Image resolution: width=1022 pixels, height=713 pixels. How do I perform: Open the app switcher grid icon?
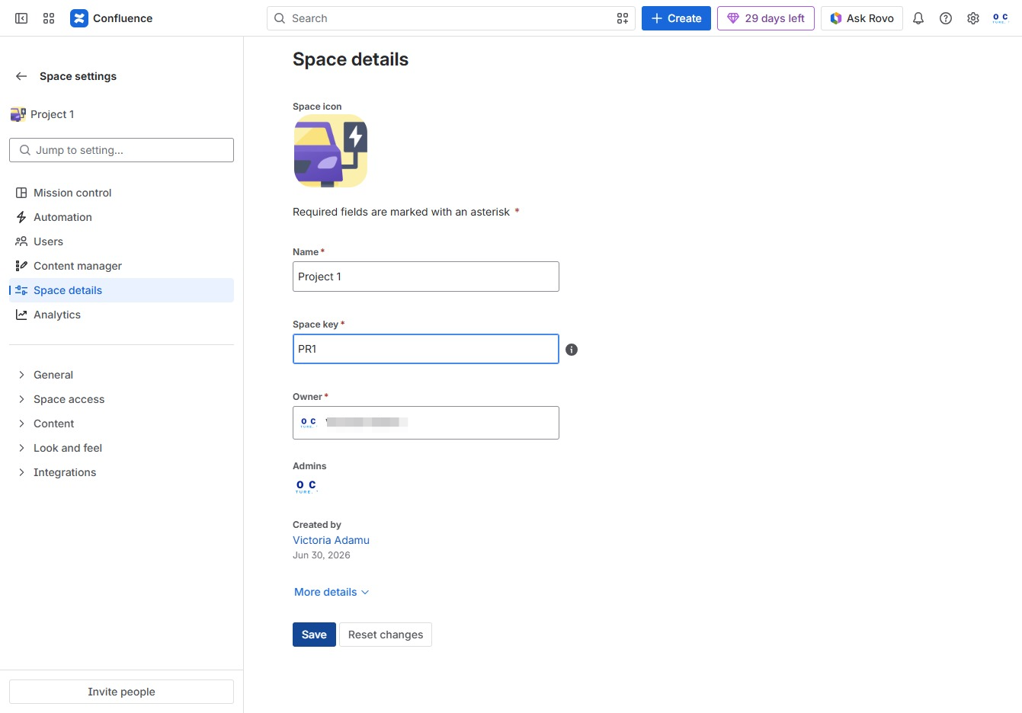coord(49,18)
